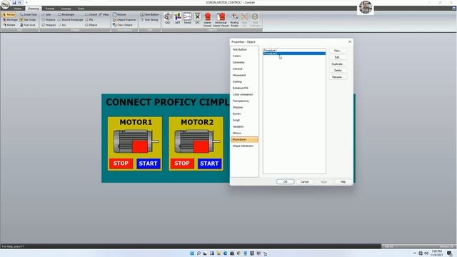
Task: Save via quick access toolbar icon
Action: tap(14, 3)
